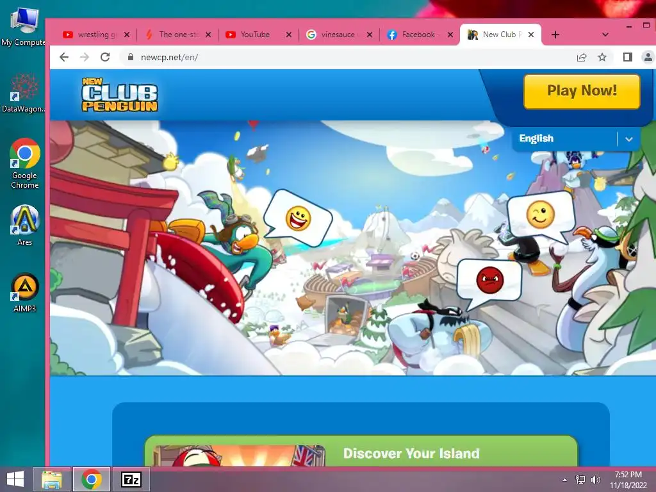This screenshot has height=492, width=656.
Task: Go back with the browser back arrow
Action: click(63, 57)
